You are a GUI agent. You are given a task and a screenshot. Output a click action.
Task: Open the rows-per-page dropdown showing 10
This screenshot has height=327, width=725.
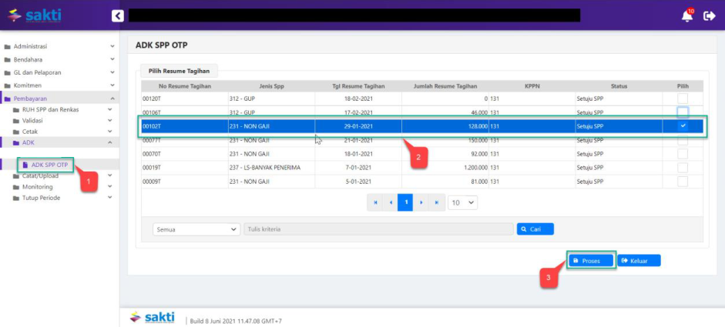pyautogui.click(x=462, y=202)
